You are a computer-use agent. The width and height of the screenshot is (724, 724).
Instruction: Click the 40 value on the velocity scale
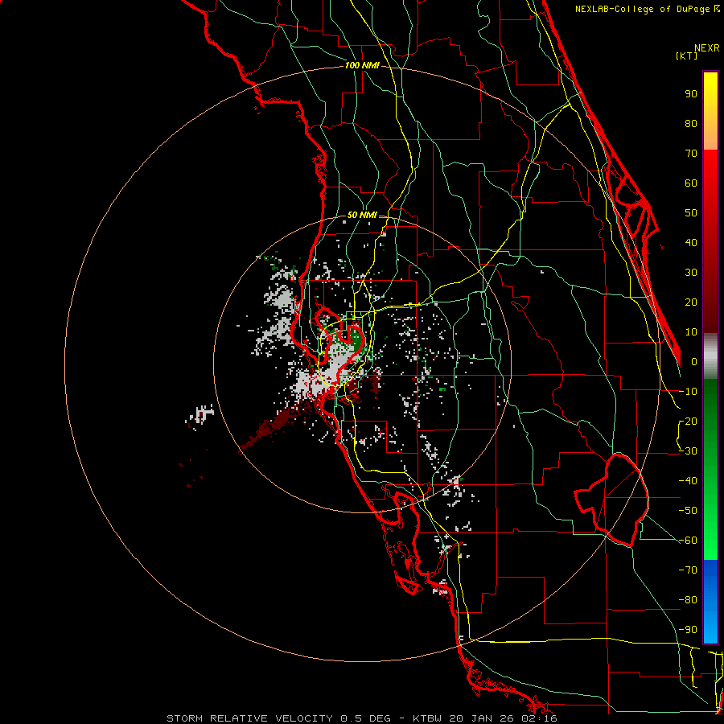(x=691, y=243)
